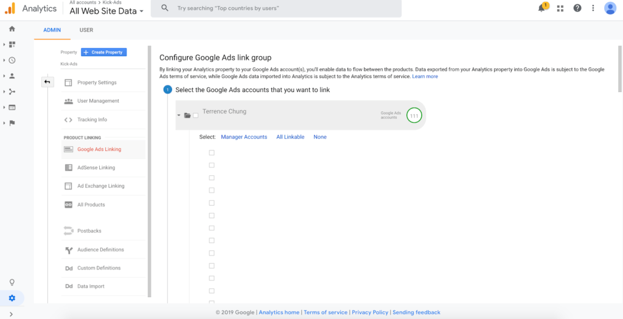Switch to the ADMIN tab
This screenshot has height=319, width=623.
tap(52, 30)
